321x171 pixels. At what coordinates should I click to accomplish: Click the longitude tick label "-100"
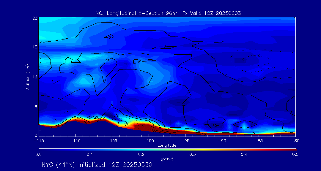tap(148, 141)
